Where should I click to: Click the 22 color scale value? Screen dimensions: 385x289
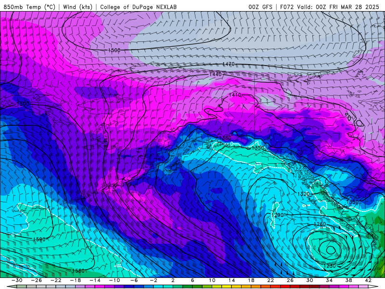(270, 280)
